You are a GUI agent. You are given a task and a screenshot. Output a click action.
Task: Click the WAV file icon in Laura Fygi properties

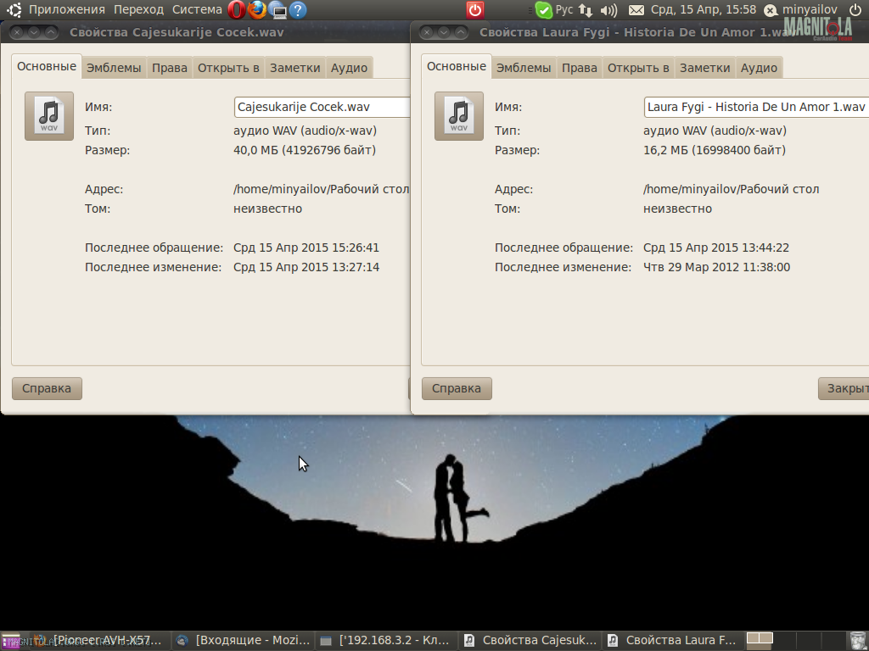[x=459, y=115]
